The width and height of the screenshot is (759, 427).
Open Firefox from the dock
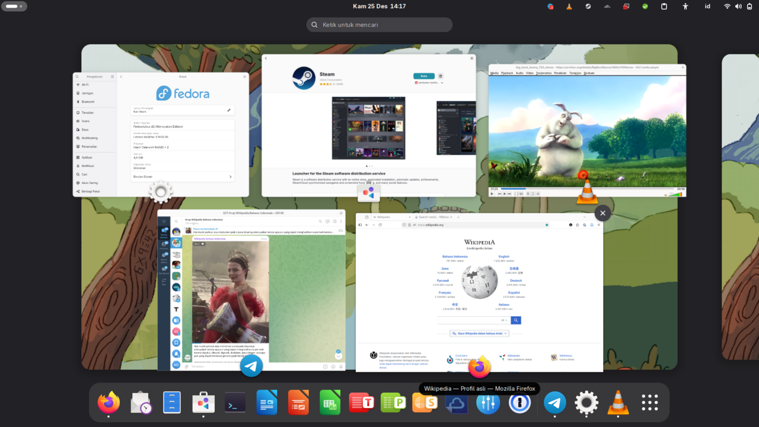pyautogui.click(x=109, y=403)
